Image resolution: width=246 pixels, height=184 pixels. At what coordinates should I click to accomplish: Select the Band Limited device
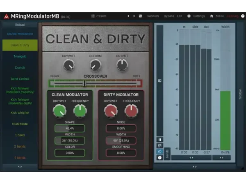tap(20, 79)
